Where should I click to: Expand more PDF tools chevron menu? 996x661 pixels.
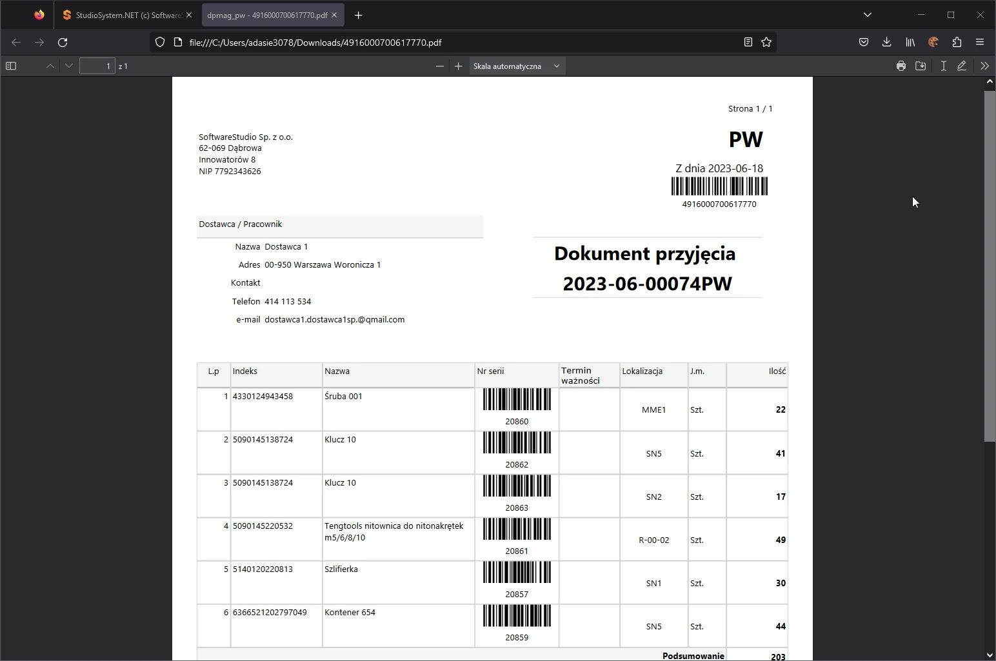point(984,66)
